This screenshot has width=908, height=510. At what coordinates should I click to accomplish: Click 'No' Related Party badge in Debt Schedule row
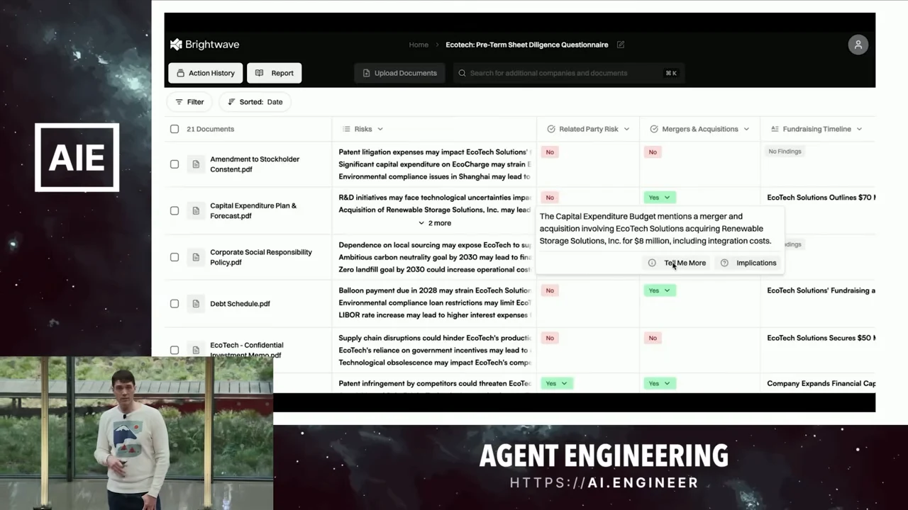point(550,290)
